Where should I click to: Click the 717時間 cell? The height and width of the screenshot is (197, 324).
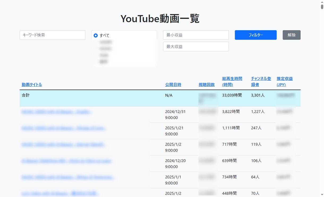[229, 144]
